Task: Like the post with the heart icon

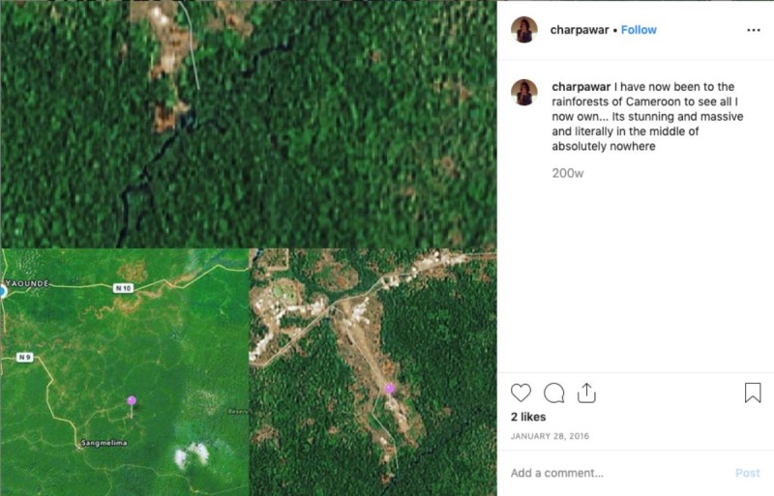Action: (x=521, y=394)
